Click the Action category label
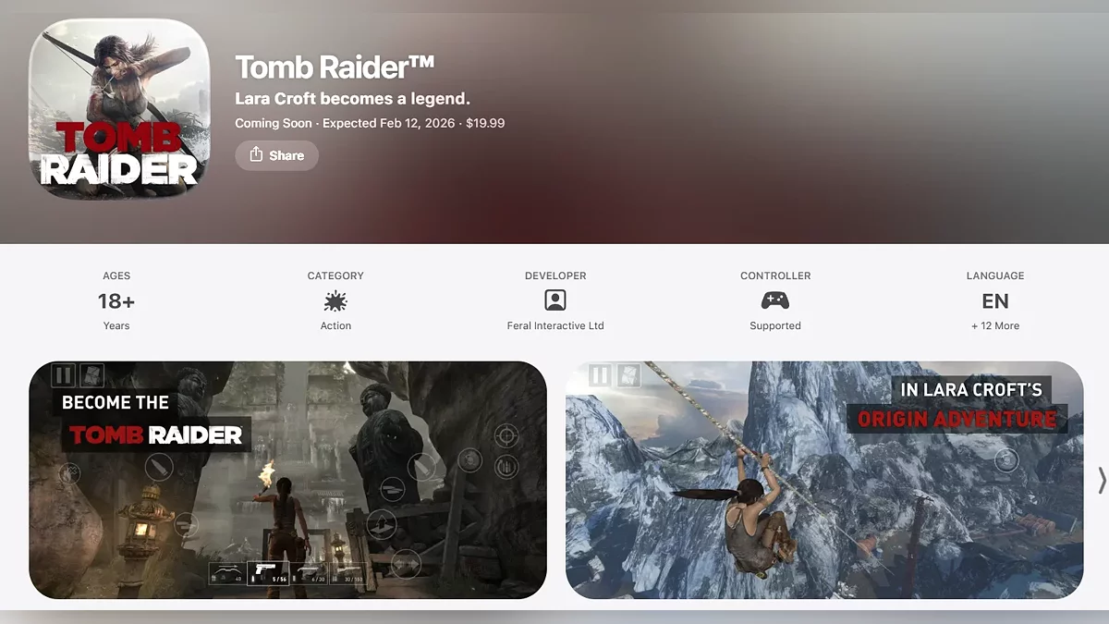This screenshot has width=1109, height=624. coord(335,325)
